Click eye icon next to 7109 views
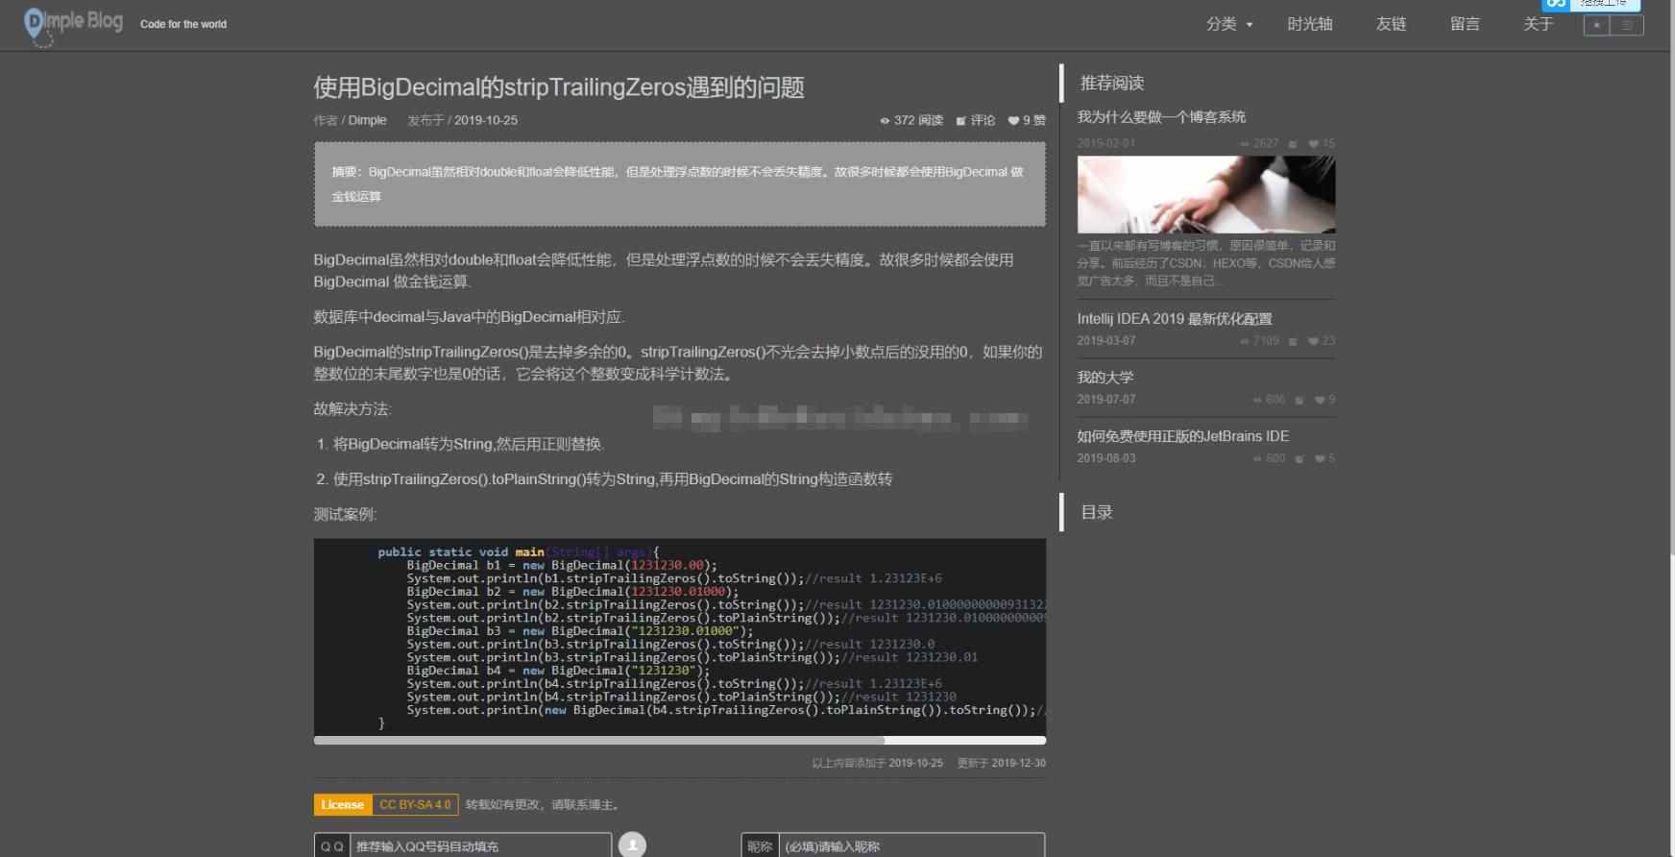Screen dimensions: 1675x857 coord(1245,341)
